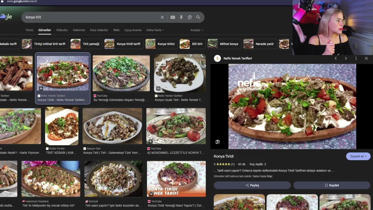
Task: Click the Daha Fazla Bilgi link
Action: [262, 176]
